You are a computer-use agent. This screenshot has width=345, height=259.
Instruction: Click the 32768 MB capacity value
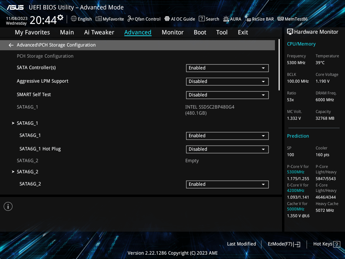[x=325, y=118]
